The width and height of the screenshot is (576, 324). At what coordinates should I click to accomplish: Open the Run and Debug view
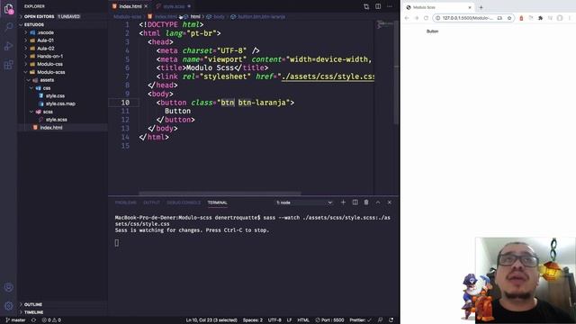click(x=8, y=46)
